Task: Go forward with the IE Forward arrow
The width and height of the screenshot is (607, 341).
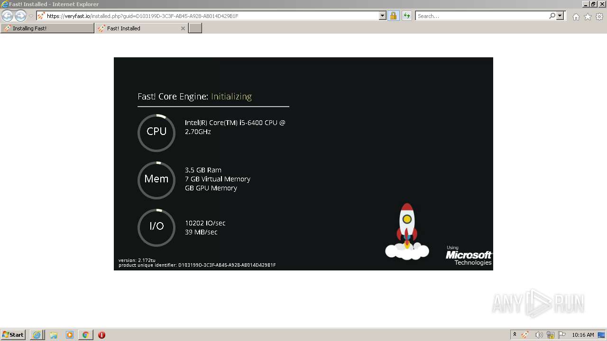Action: tap(20, 16)
